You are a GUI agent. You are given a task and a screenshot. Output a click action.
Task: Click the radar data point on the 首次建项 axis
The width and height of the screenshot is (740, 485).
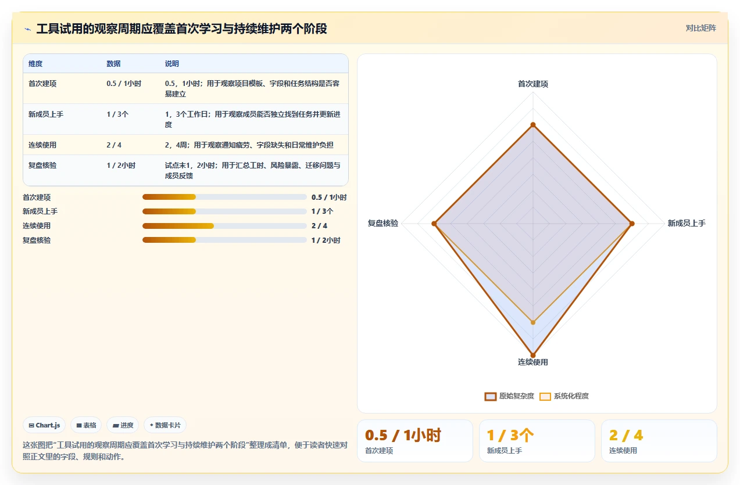pyautogui.click(x=533, y=125)
